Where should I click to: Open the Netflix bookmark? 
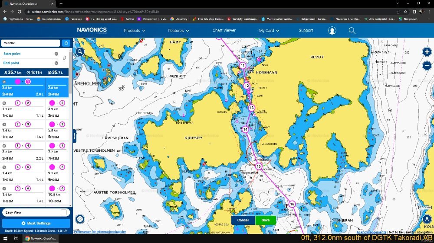(x=127, y=19)
